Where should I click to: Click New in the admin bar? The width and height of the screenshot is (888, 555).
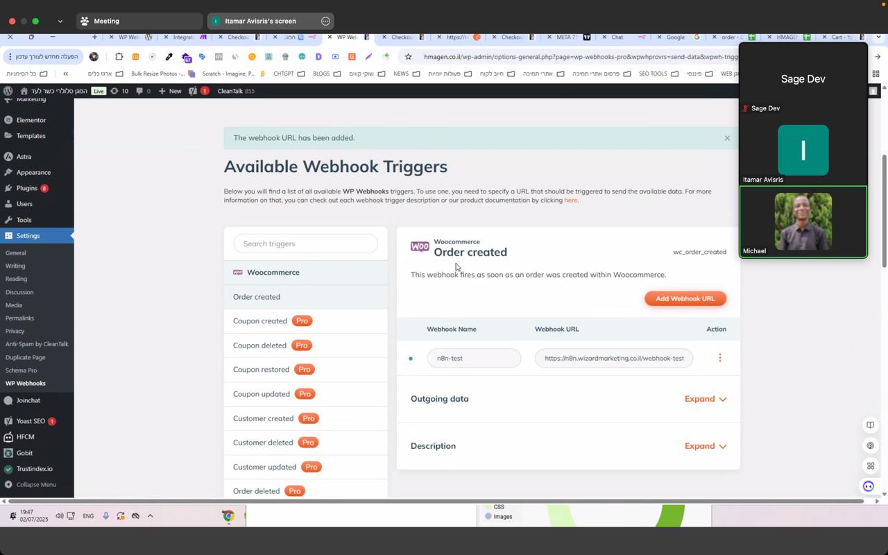(x=170, y=91)
